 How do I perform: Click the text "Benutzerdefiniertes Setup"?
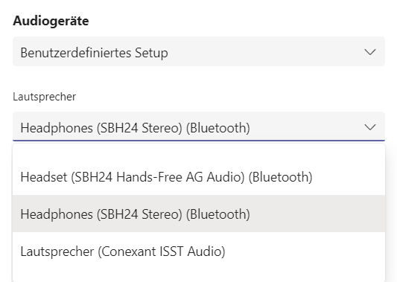[x=94, y=53]
